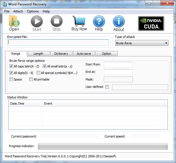Enable the Space checkbox
The image size is (176, 163).
pos(11,79)
